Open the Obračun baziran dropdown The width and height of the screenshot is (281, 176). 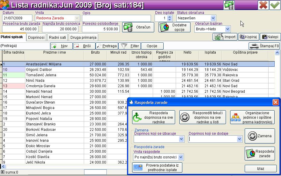[227, 29]
